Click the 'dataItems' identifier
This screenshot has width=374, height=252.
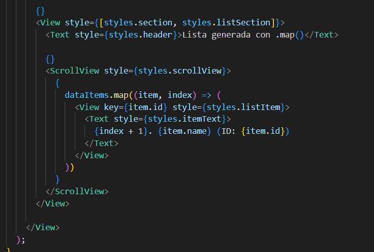pos(87,95)
